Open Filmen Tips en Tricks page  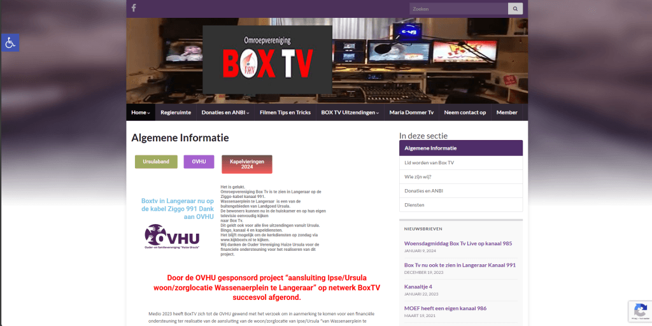[x=285, y=113]
